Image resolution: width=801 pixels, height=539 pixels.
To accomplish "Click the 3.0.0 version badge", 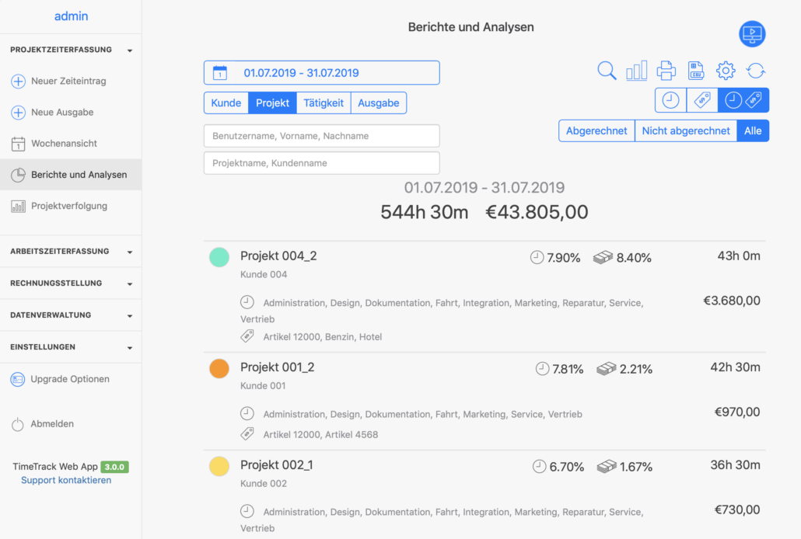I will pos(114,467).
